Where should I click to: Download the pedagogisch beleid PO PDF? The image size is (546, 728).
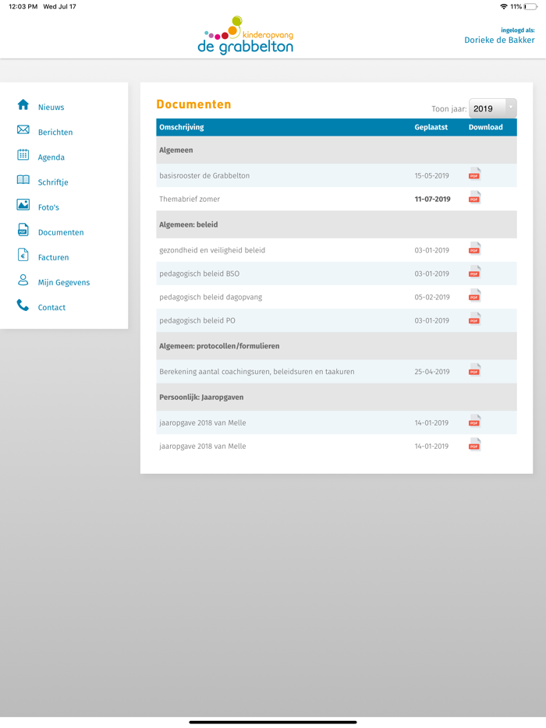(474, 319)
